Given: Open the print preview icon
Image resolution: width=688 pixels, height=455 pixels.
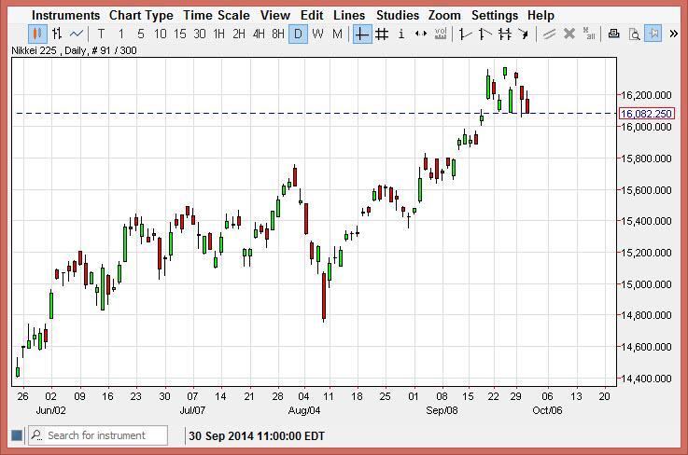Looking at the screenshot, I should click(634, 34).
